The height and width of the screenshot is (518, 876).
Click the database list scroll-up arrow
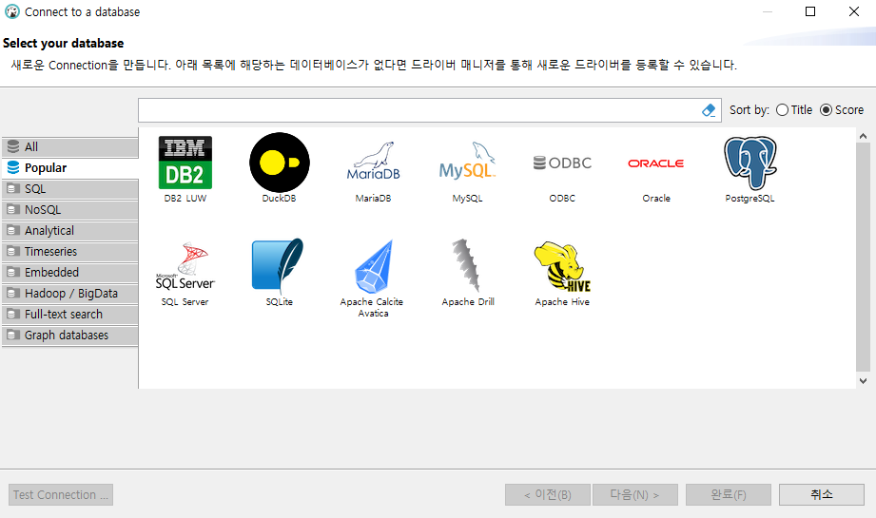click(x=863, y=136)
